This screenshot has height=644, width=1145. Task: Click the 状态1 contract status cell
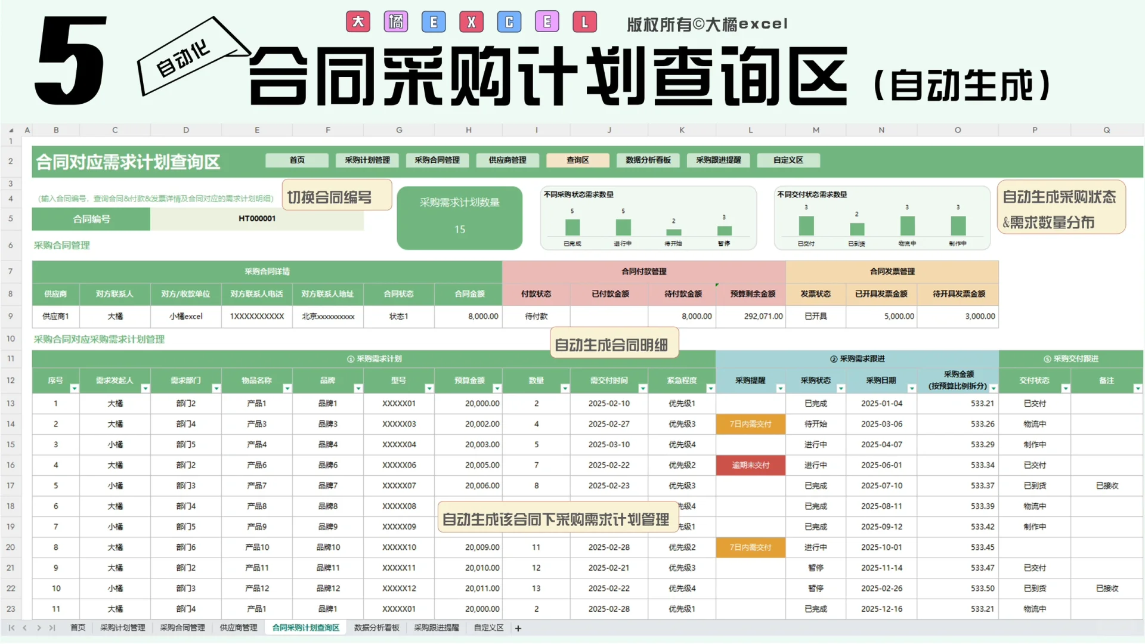(399, 317)
